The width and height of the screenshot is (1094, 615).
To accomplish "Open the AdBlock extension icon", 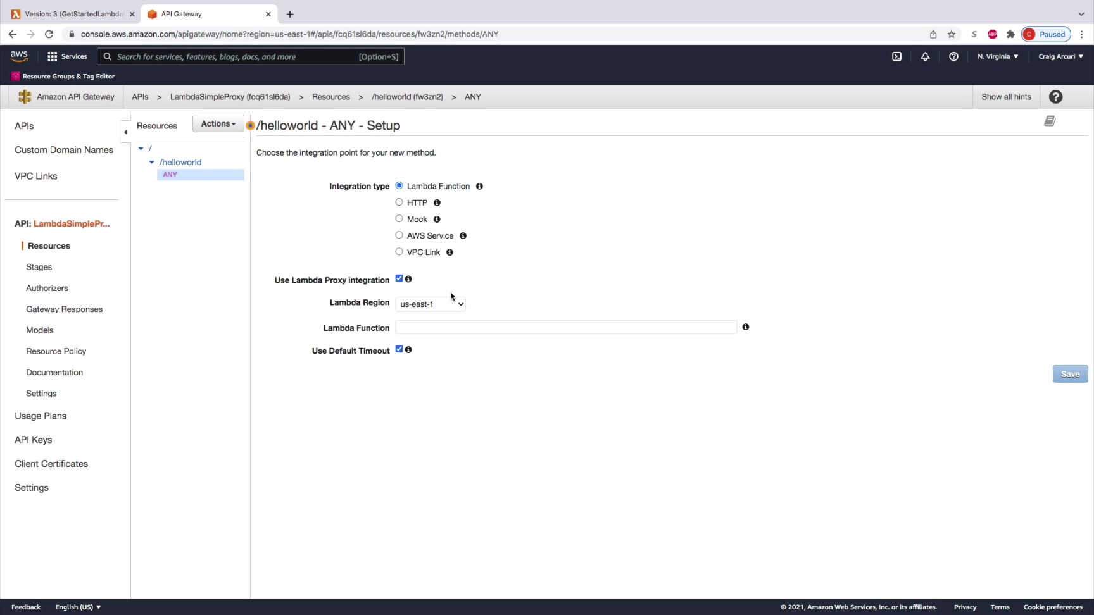I will pos(993,34).
